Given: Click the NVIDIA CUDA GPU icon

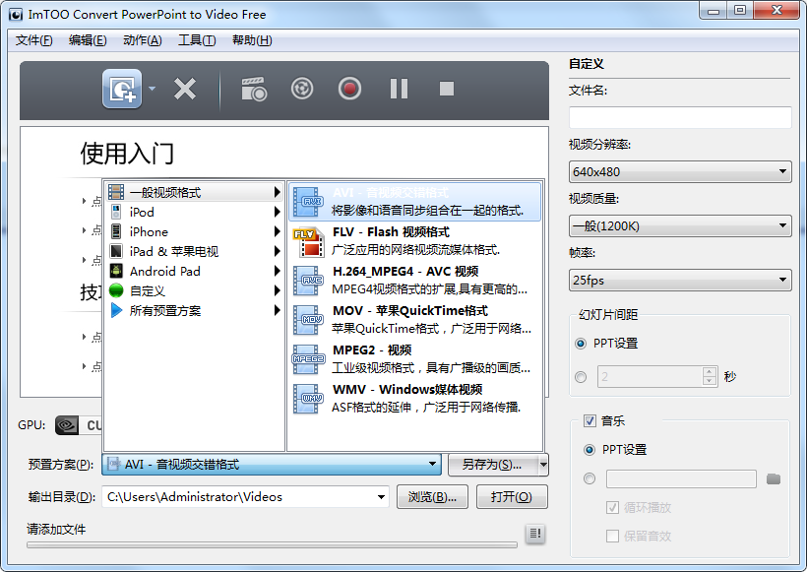Looking at the screenshot, I should point(66,425).
